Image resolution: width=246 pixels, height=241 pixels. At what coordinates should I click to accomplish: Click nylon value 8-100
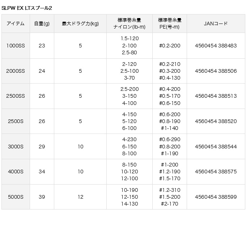tap(130, 153)
